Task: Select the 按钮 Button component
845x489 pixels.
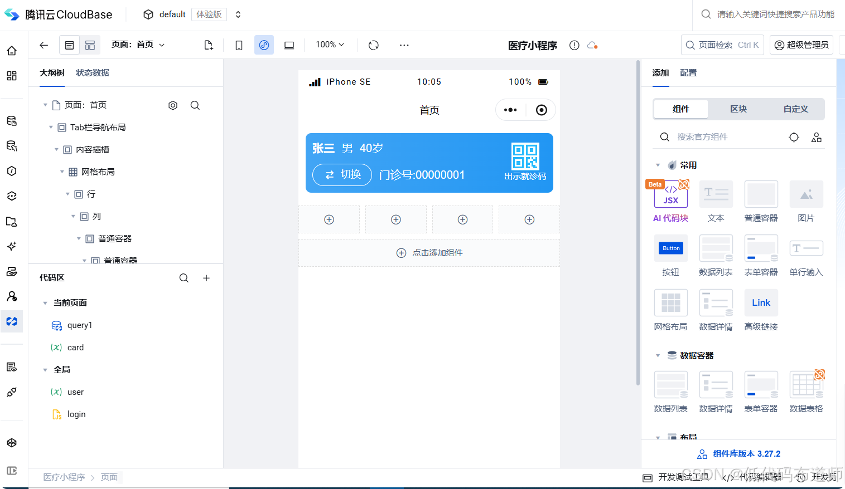Action: pyautogui.click(x=670, y=248)
